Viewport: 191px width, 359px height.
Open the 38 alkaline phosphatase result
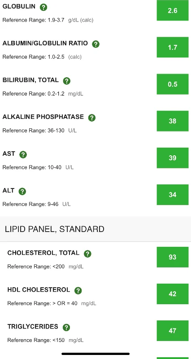173,121
